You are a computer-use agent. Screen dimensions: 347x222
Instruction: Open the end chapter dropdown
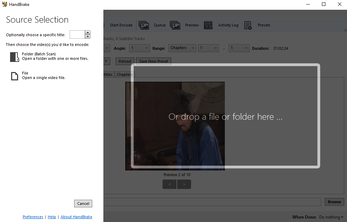(x=239, y=48)
